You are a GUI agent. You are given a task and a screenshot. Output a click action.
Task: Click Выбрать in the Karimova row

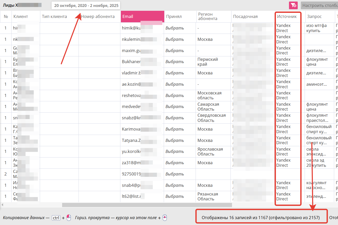175,129
